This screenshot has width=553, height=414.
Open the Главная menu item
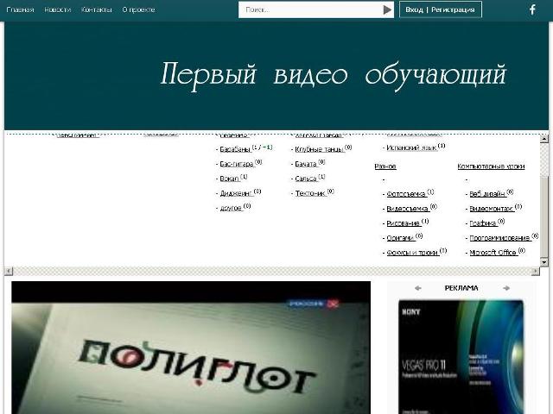(21, 9)
